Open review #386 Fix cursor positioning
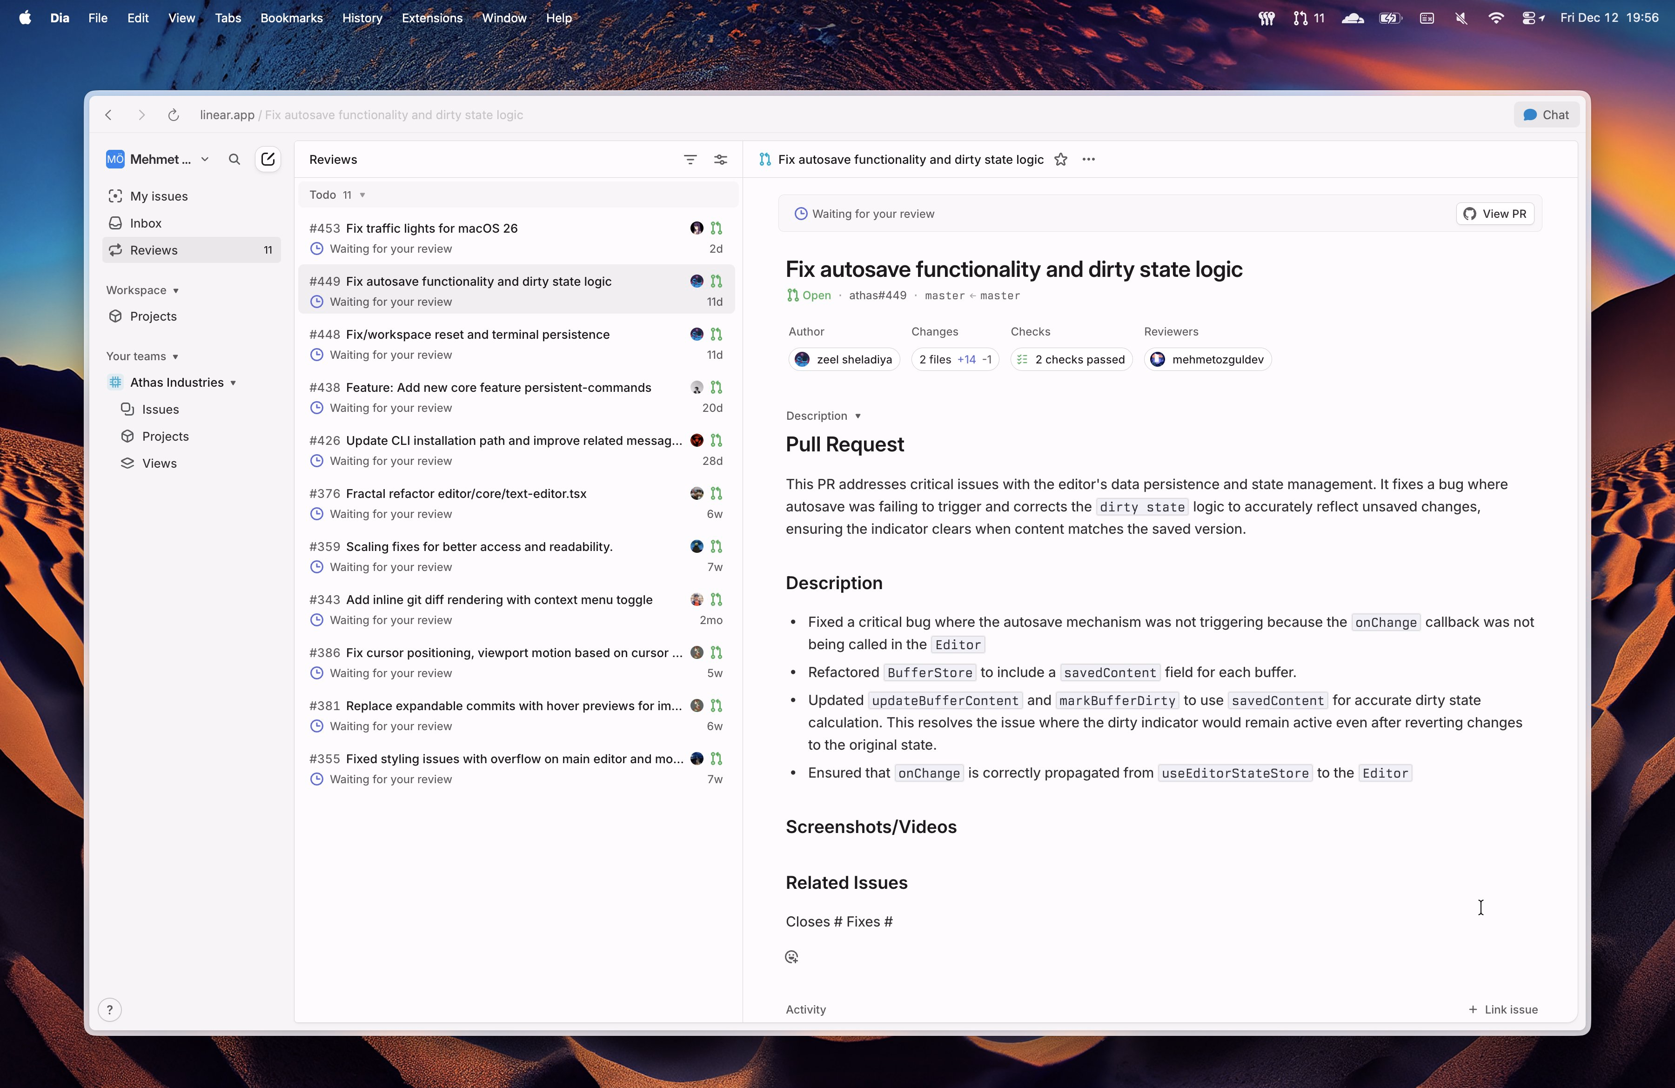 pos(516,663)
